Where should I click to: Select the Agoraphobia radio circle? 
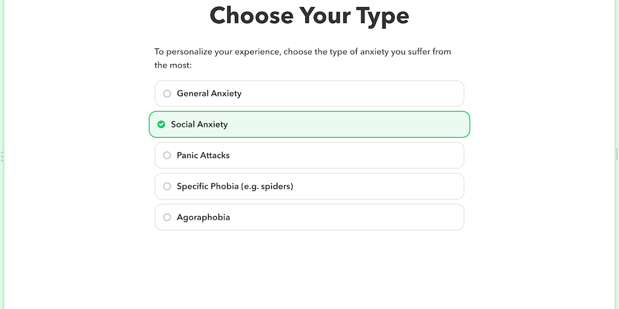coord(167,217)
